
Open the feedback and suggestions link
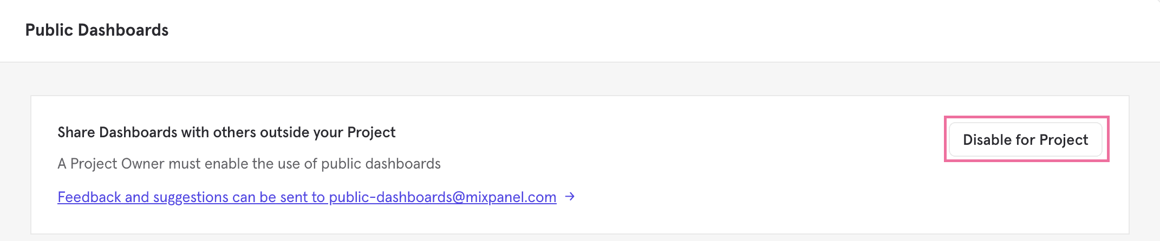(x=307, y=197)
